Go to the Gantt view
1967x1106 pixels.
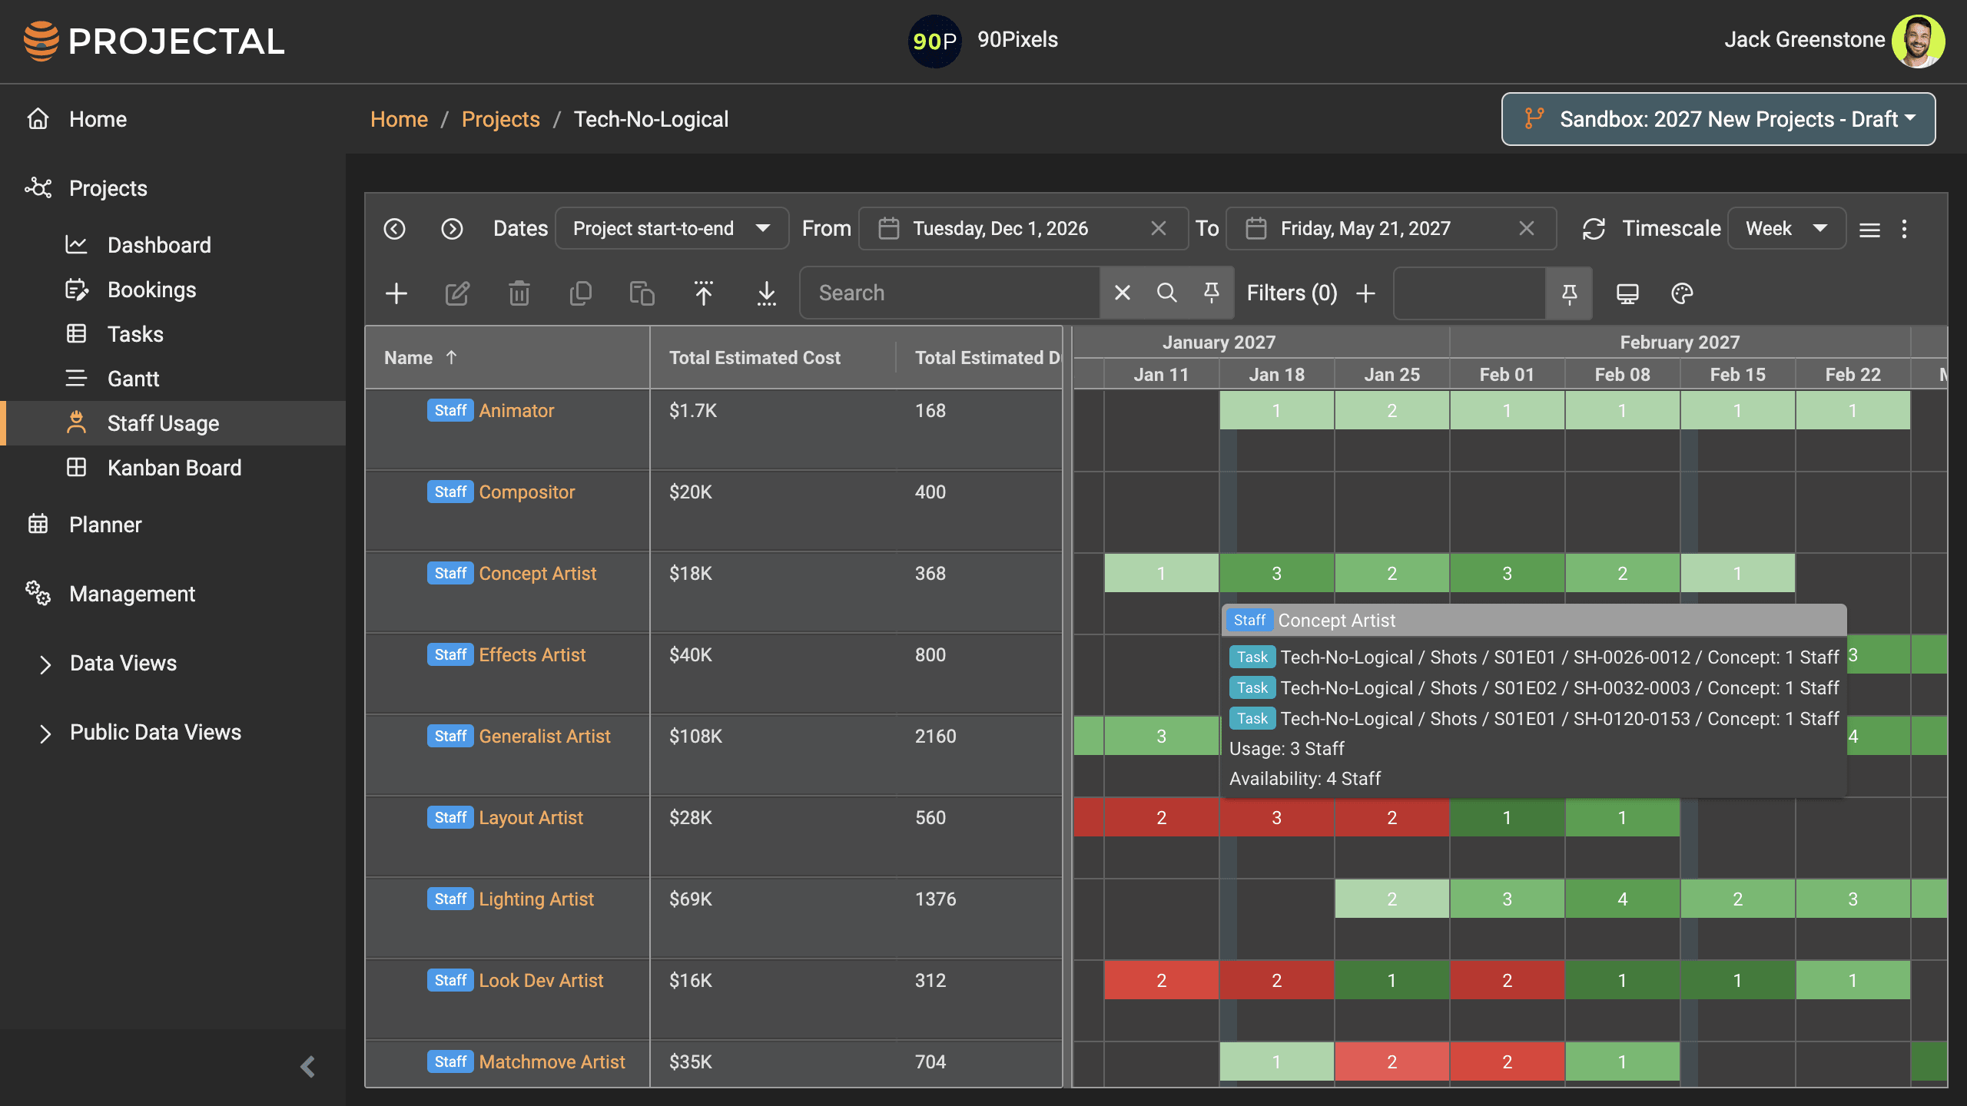click(133, 379)
